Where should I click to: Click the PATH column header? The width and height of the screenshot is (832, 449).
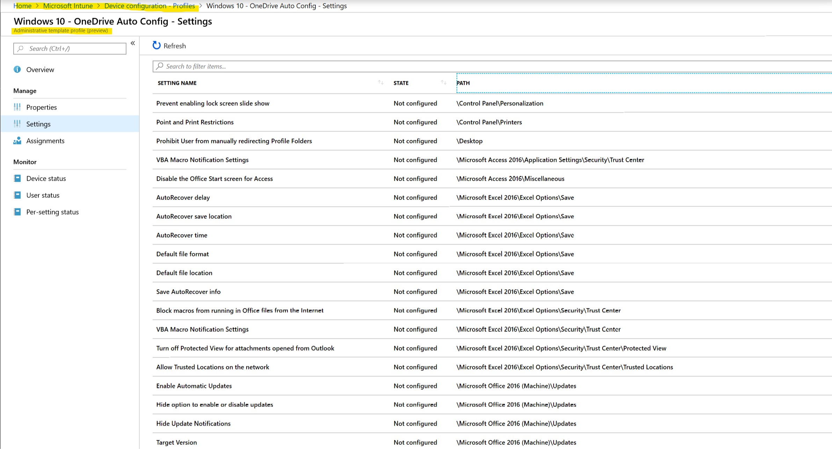463,83
